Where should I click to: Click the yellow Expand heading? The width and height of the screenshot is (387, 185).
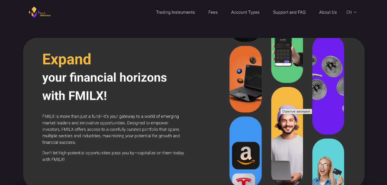tap(67, 59)
